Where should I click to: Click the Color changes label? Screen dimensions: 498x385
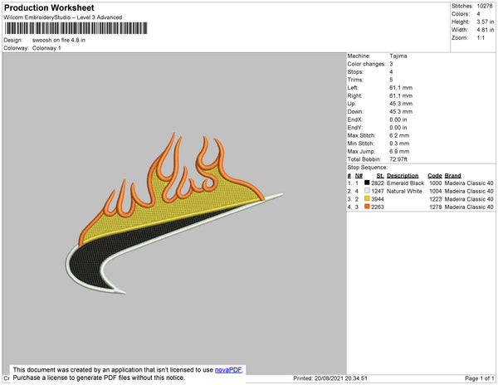click(x=366, y=64)
